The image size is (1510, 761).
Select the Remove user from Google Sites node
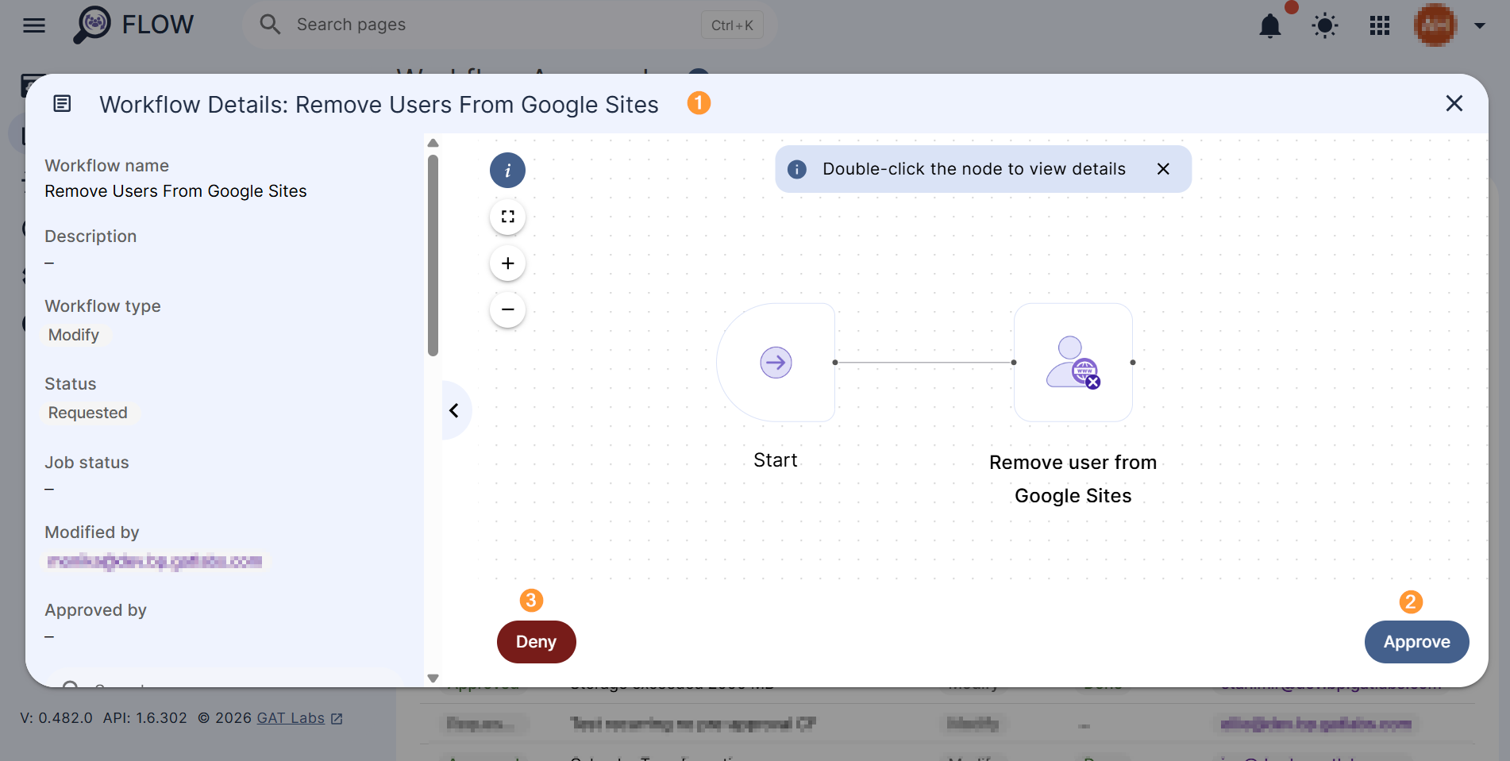point(1073,363)
